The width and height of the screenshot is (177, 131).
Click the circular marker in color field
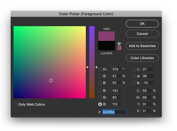point(51,80)
